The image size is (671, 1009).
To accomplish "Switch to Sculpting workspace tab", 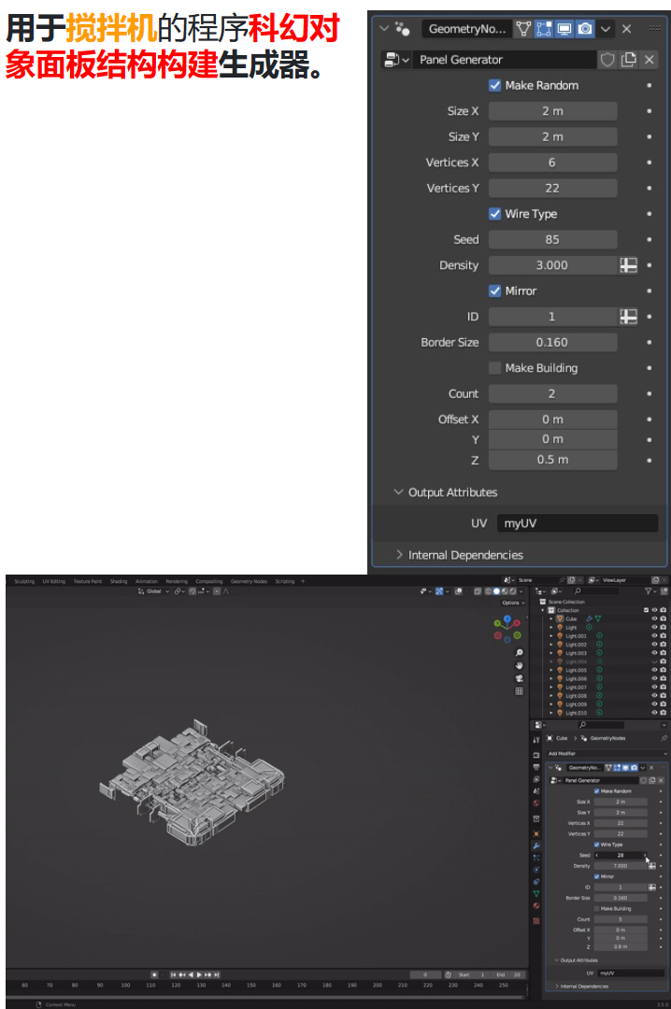I will [24, 582].
